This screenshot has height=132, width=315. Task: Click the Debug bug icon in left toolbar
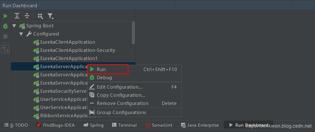tap(5, 26)
